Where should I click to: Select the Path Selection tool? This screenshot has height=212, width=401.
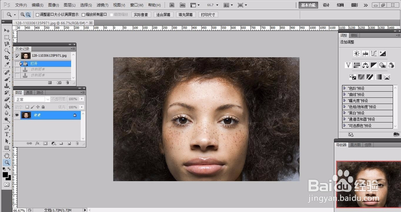[x=7, y=141]
